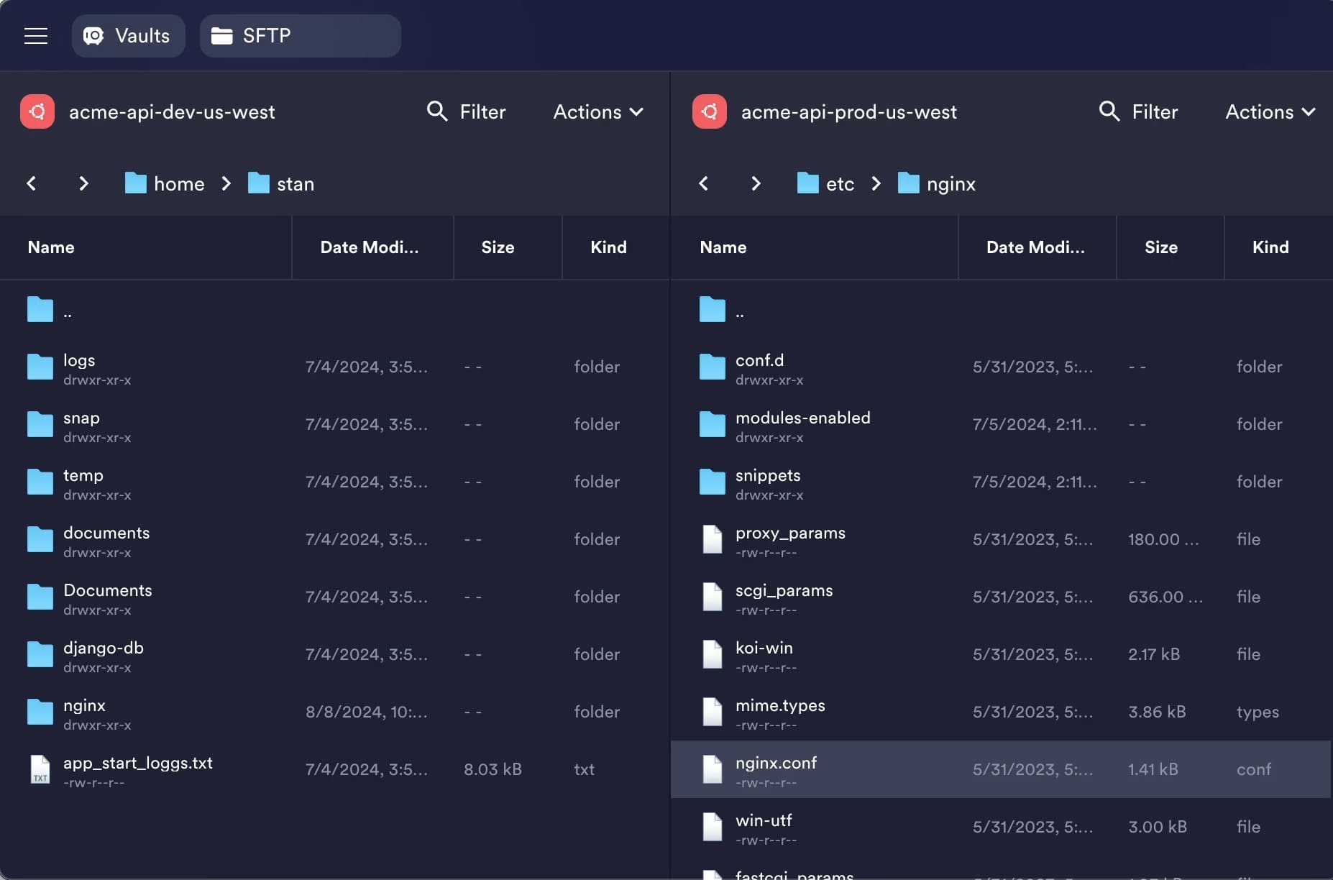1333x880 pixels.
Task: Expand the Actions dropdown for prod host
Action: [1270, 111]
